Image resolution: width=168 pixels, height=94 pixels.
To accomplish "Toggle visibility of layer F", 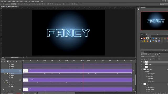I will coord(142,67).
